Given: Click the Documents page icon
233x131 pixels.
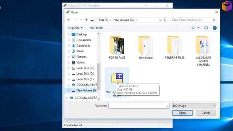Looking at the screenshot, I should pyautogui.click(x=74, y=40).
